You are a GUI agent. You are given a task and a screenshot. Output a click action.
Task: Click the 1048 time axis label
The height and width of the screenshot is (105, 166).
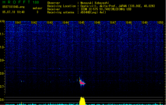(x=129, y=23)
